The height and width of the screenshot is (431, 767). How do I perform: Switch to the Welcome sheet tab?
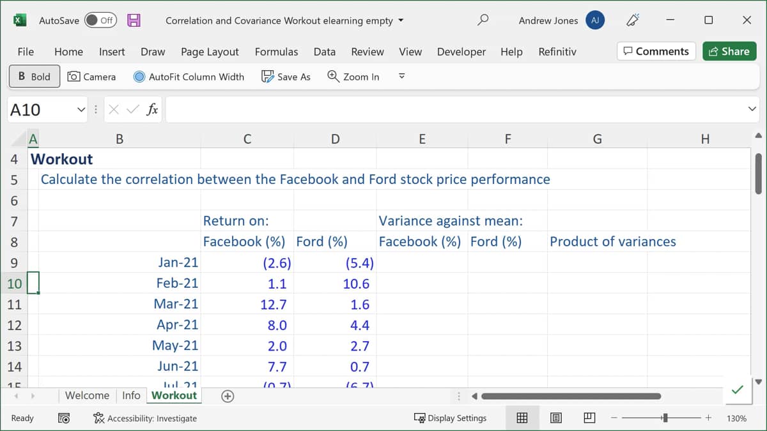[x=87, y=395]
